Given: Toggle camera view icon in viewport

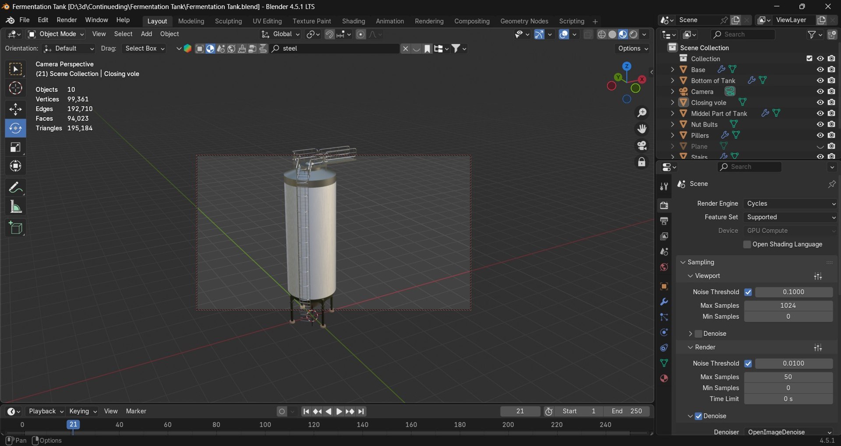Looking at the screenshot, I should pos(642,146).
